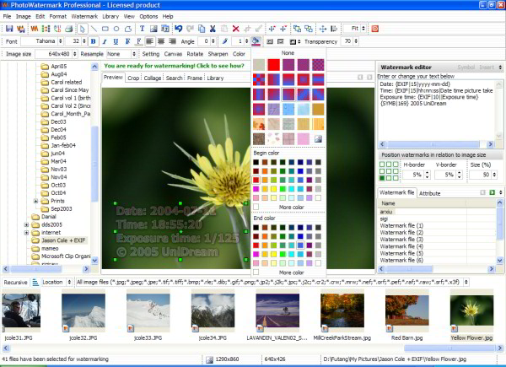Open the Tahoma font dropdown
Viewport: 506px width, 367px height.
tap(61, 41)
